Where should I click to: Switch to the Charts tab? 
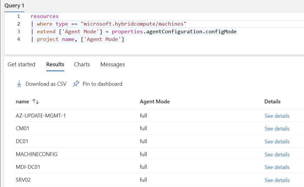(x=82, y=64)
